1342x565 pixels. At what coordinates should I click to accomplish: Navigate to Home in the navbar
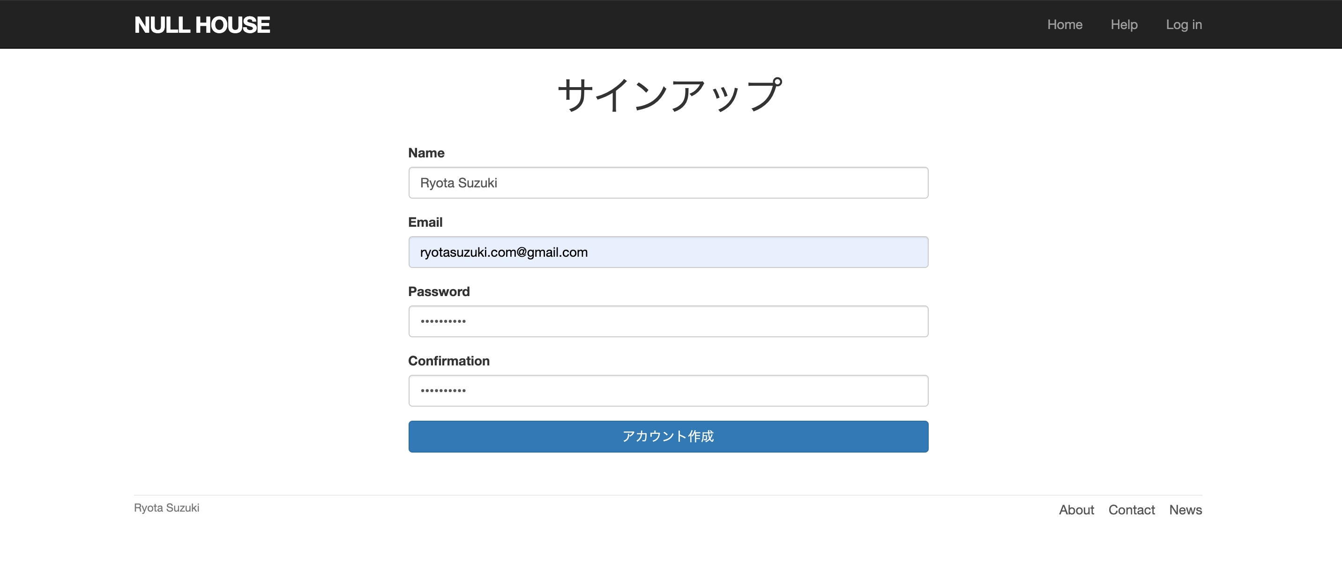1064,24
